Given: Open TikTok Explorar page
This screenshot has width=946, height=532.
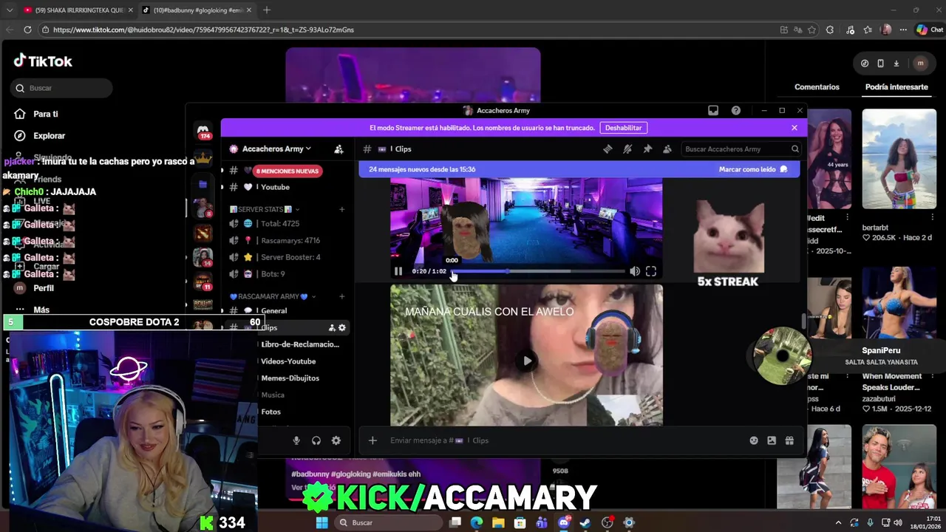Looking at the screenshot, I should coord(49,136).
